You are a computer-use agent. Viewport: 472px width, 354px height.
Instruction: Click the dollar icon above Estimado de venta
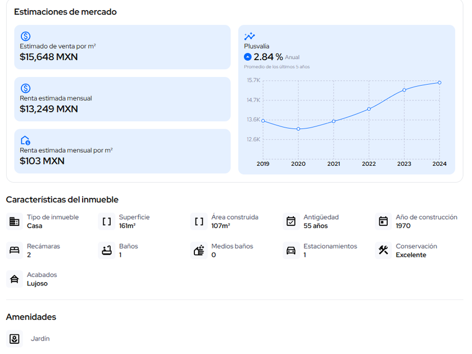pos(25,37)
